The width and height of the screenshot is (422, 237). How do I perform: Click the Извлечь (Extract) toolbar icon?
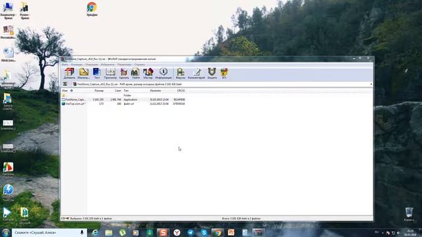point(84,73)
